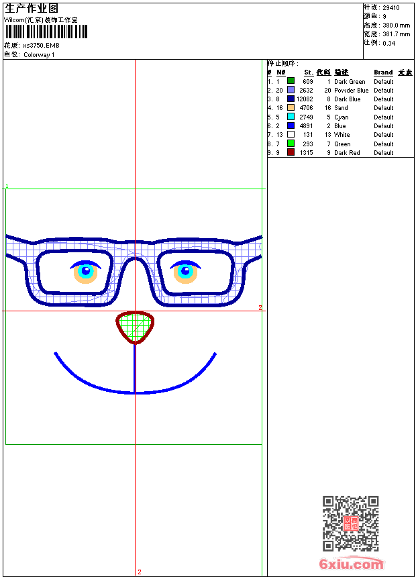Click Default brand in the Dark Green row
This screenshot has width=416, height=577.
[x=384, y=82]
